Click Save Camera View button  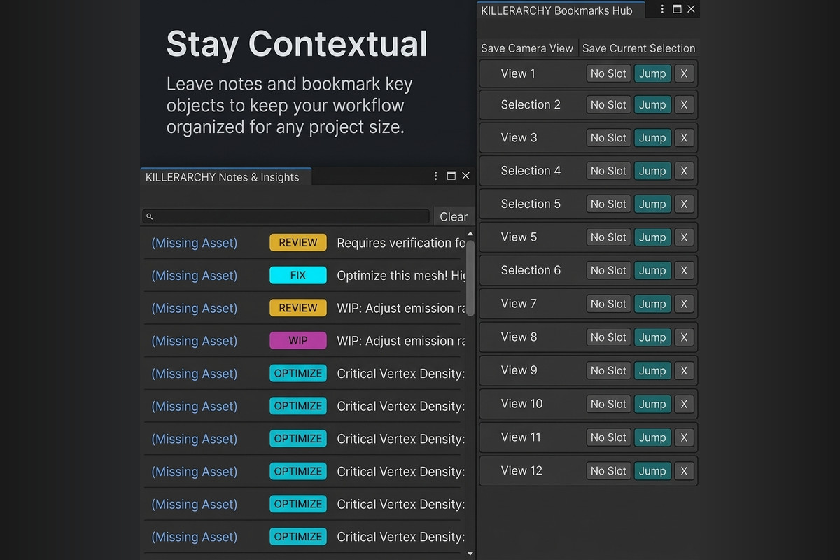click(x=527, y=48)
